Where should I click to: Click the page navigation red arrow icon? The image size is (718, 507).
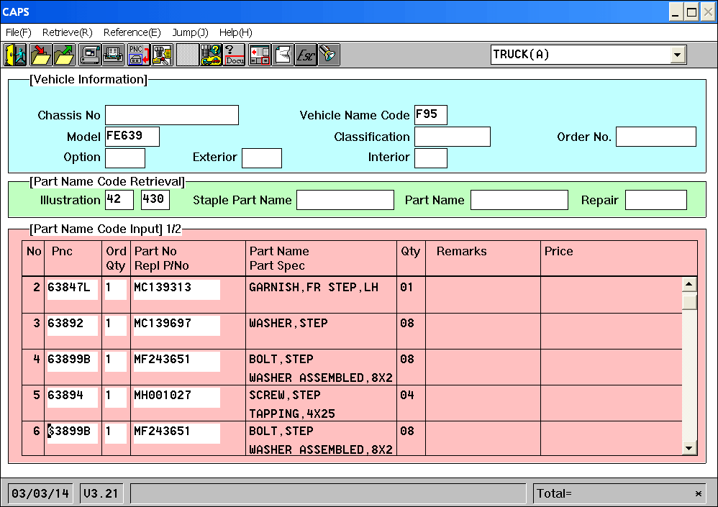pyautogui.click(x=260, y=55)
